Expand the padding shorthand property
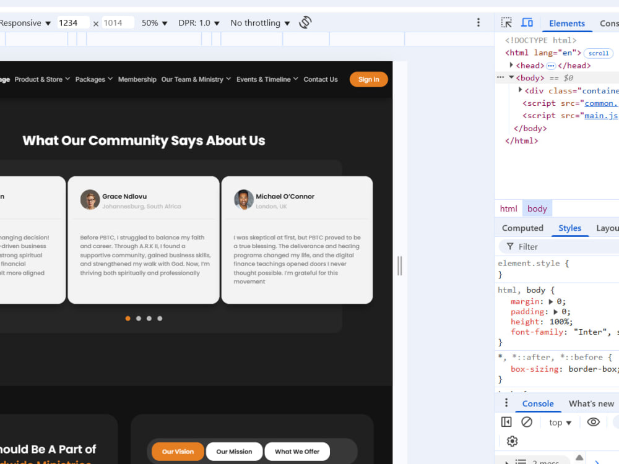Screen dimensions: 619x464 555,312
